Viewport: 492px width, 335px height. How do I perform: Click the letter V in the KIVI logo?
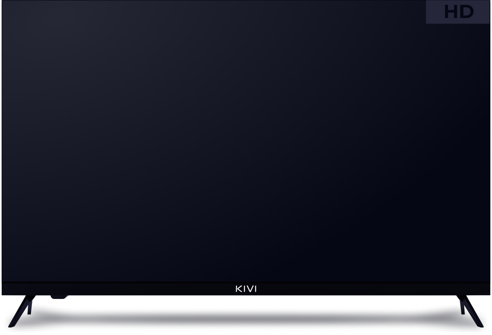coord(249,289)
